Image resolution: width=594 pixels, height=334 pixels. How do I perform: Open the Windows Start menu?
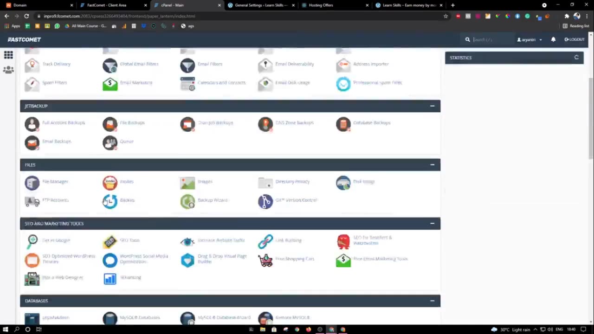pos(6,329)
